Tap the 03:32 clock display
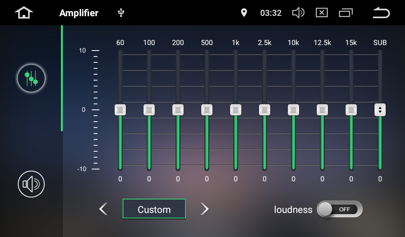Viewport: 405px width, 237px height. (x=271, y=13)
